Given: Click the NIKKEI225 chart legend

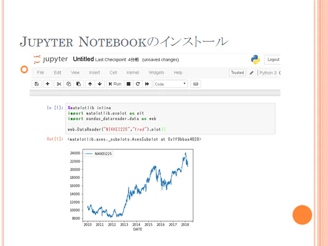Looking at the screenshot, I should coord(98,154).
